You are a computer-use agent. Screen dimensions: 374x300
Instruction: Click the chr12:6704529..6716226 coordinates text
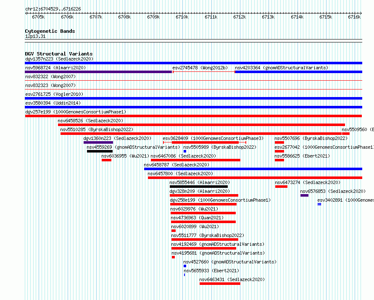(53, 9)
